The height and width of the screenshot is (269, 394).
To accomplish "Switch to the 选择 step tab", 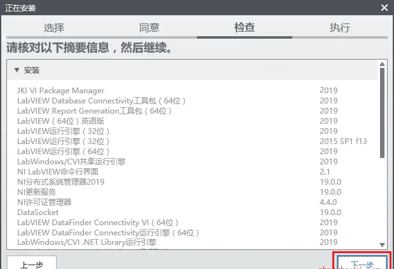I will [54, 28].
